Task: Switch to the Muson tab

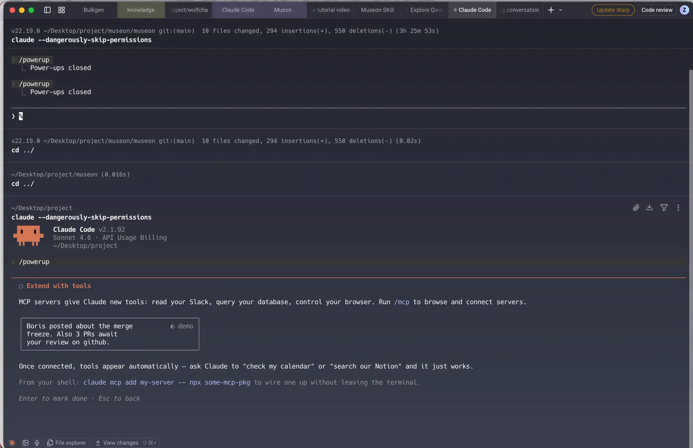Action: click(283, 10)
